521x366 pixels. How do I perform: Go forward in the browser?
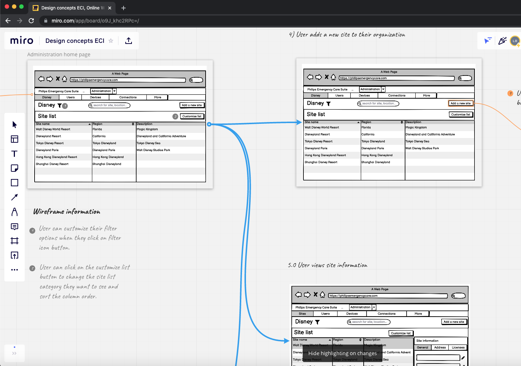tap(20, 21)
